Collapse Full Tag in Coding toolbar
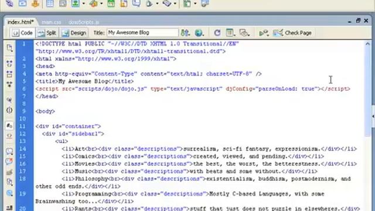This screenshot has width=375, height=211. click(9, 63)
